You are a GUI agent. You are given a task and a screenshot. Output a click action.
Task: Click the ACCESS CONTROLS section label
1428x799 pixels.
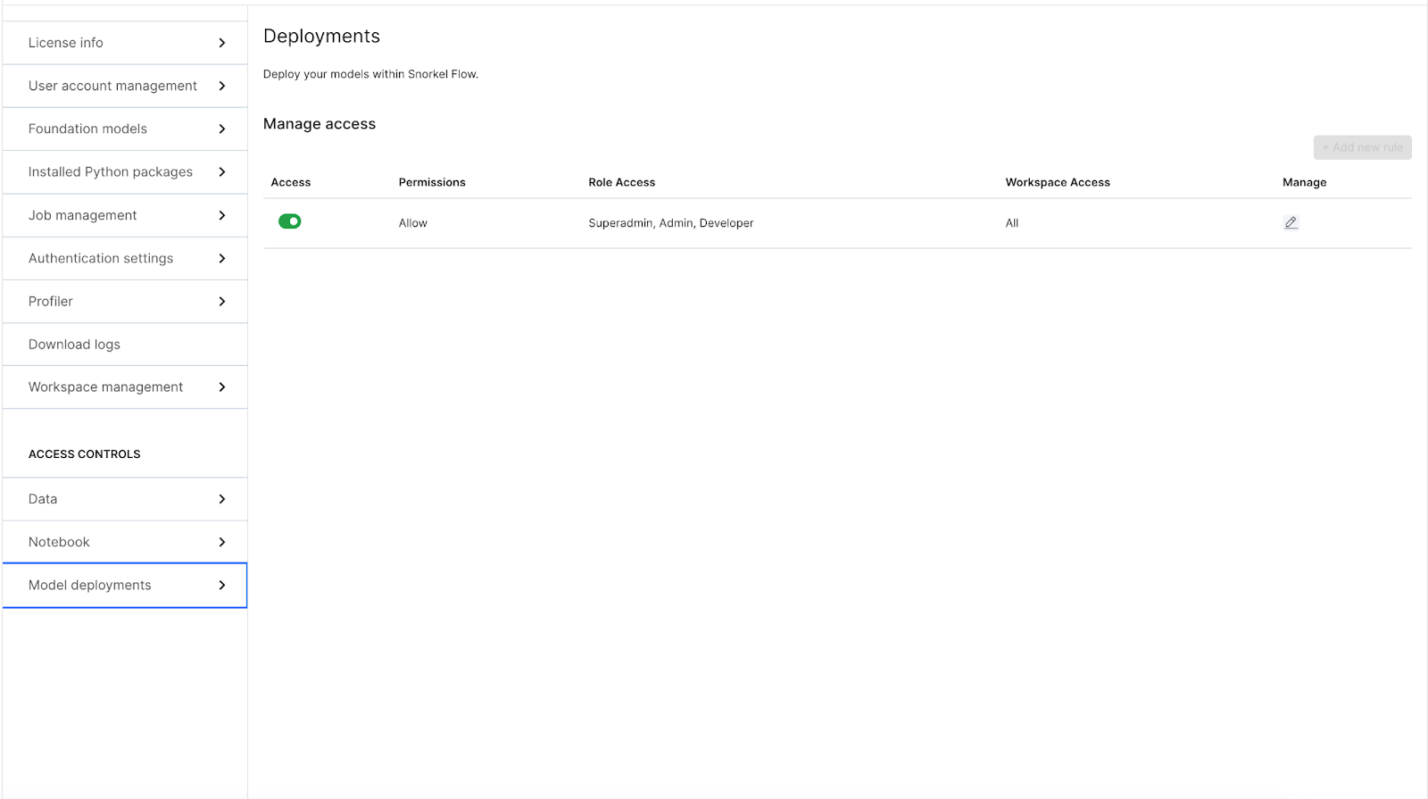coord(85,454)
